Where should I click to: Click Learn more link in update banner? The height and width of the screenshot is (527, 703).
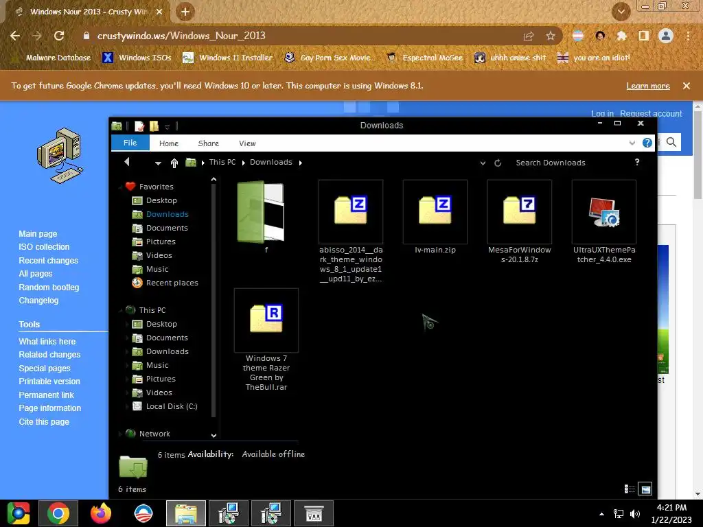(x=648, y=86)
